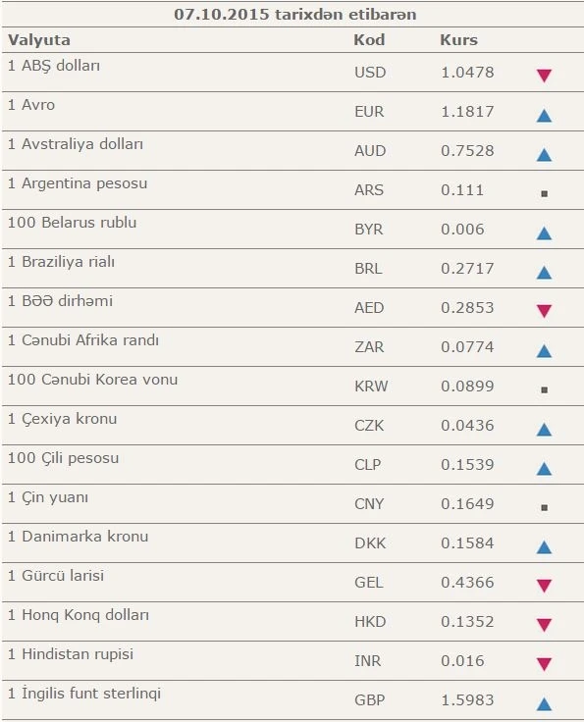Click the HKD currency code
584x722 pixels.
tap(370, 622)
